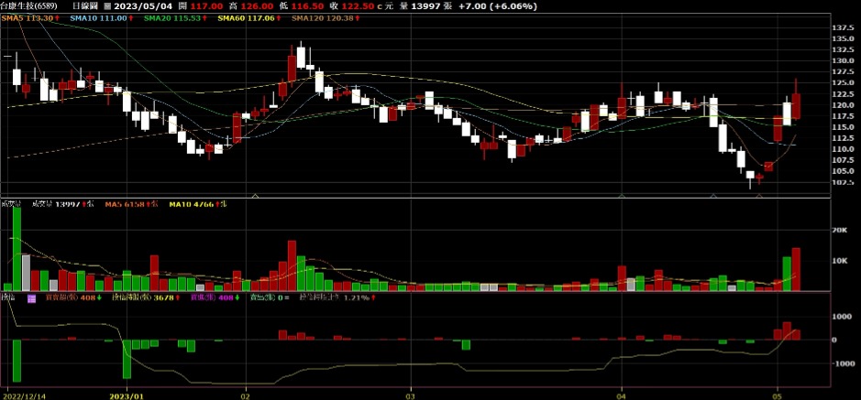Click the 02 month axis label
The height and width of the screenshot is (400, 861).
[x=246, y=395]
